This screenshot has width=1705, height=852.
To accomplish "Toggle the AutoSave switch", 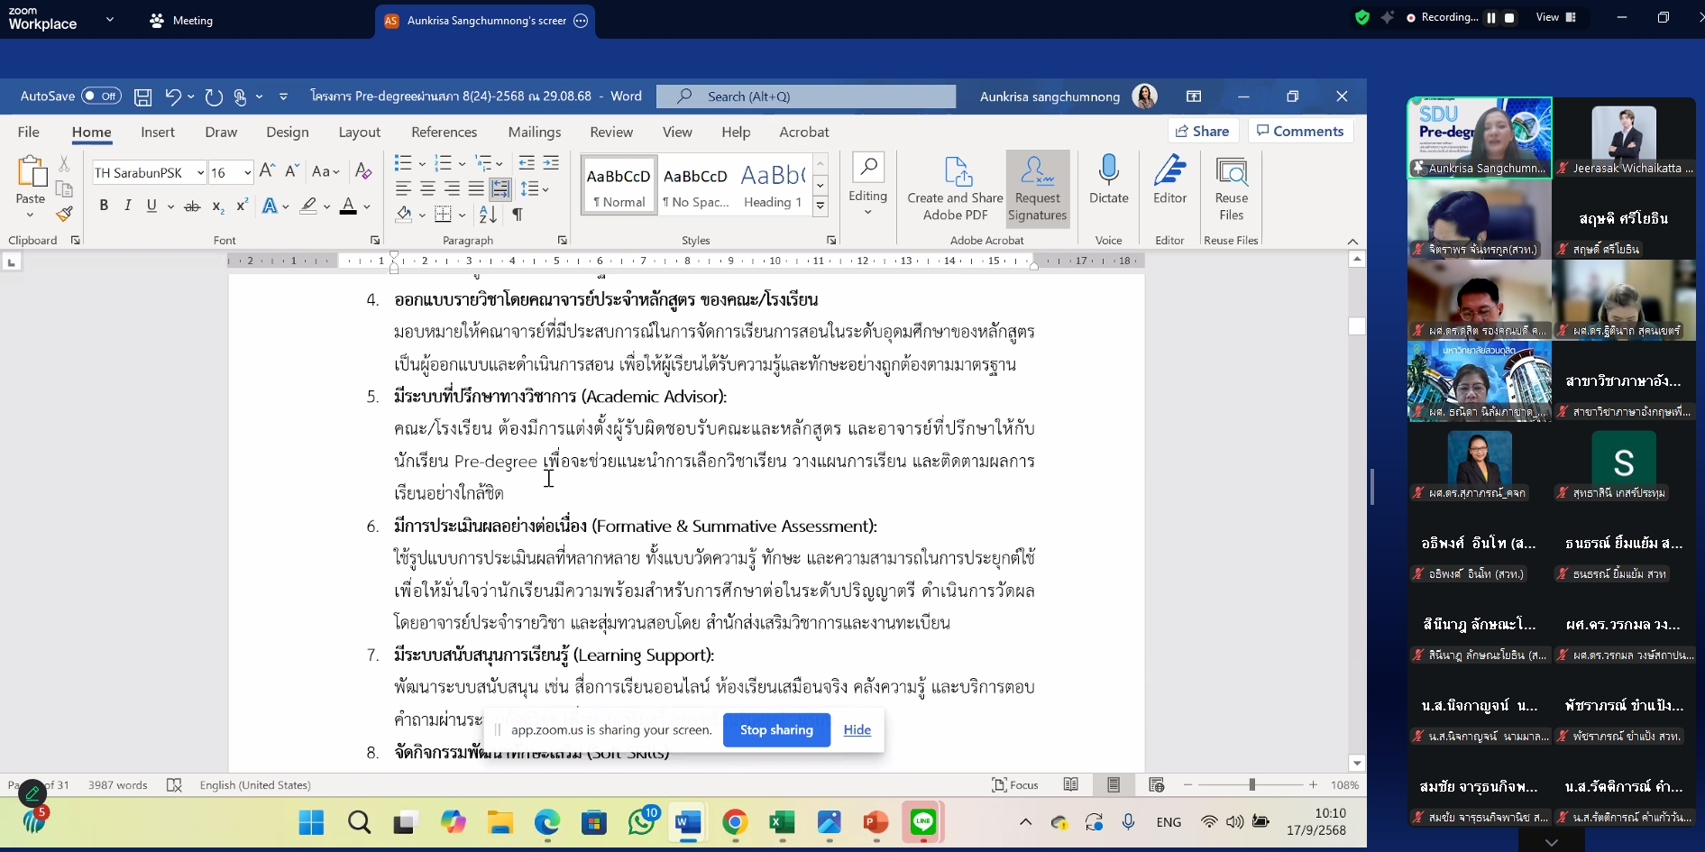I will (101, 96).
